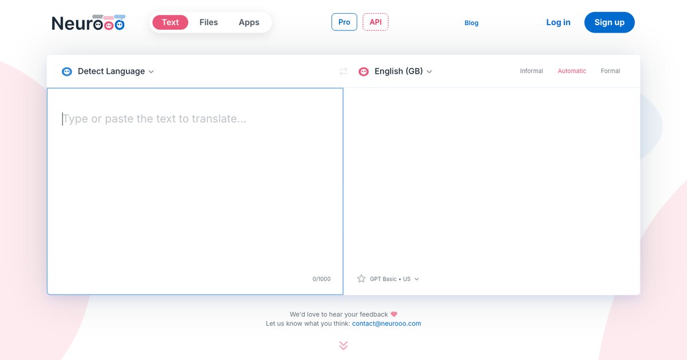Select the Formal tone option

point(610,71)
